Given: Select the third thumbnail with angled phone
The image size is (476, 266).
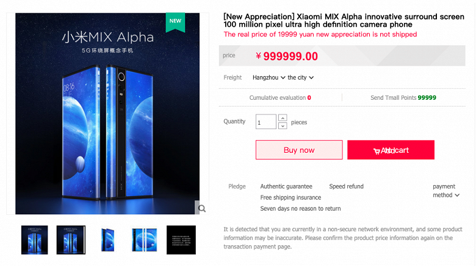Looking at the screenshot, I should click(x=108, y=240).
